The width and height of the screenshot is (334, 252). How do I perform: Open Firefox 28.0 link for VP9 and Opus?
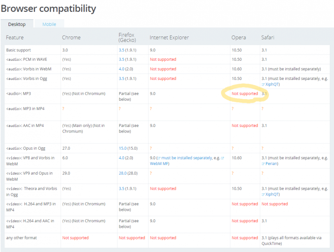(123, 173)
